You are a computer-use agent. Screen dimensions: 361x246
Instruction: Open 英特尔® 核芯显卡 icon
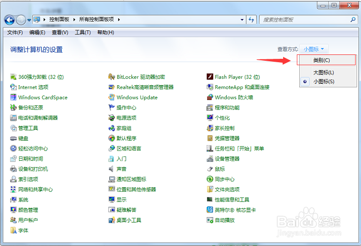coord(210,210)
